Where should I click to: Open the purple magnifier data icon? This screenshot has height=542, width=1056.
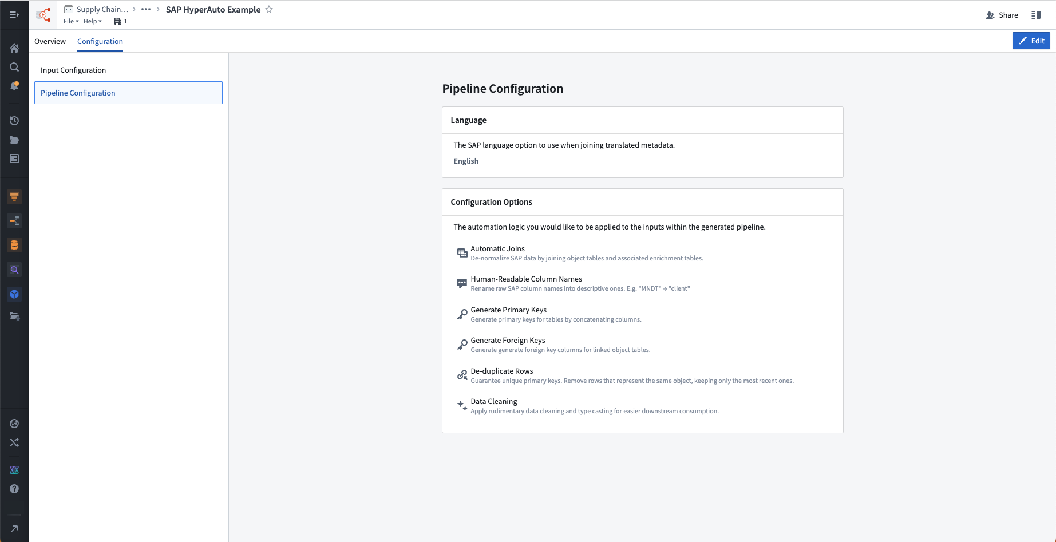[14, 270]
